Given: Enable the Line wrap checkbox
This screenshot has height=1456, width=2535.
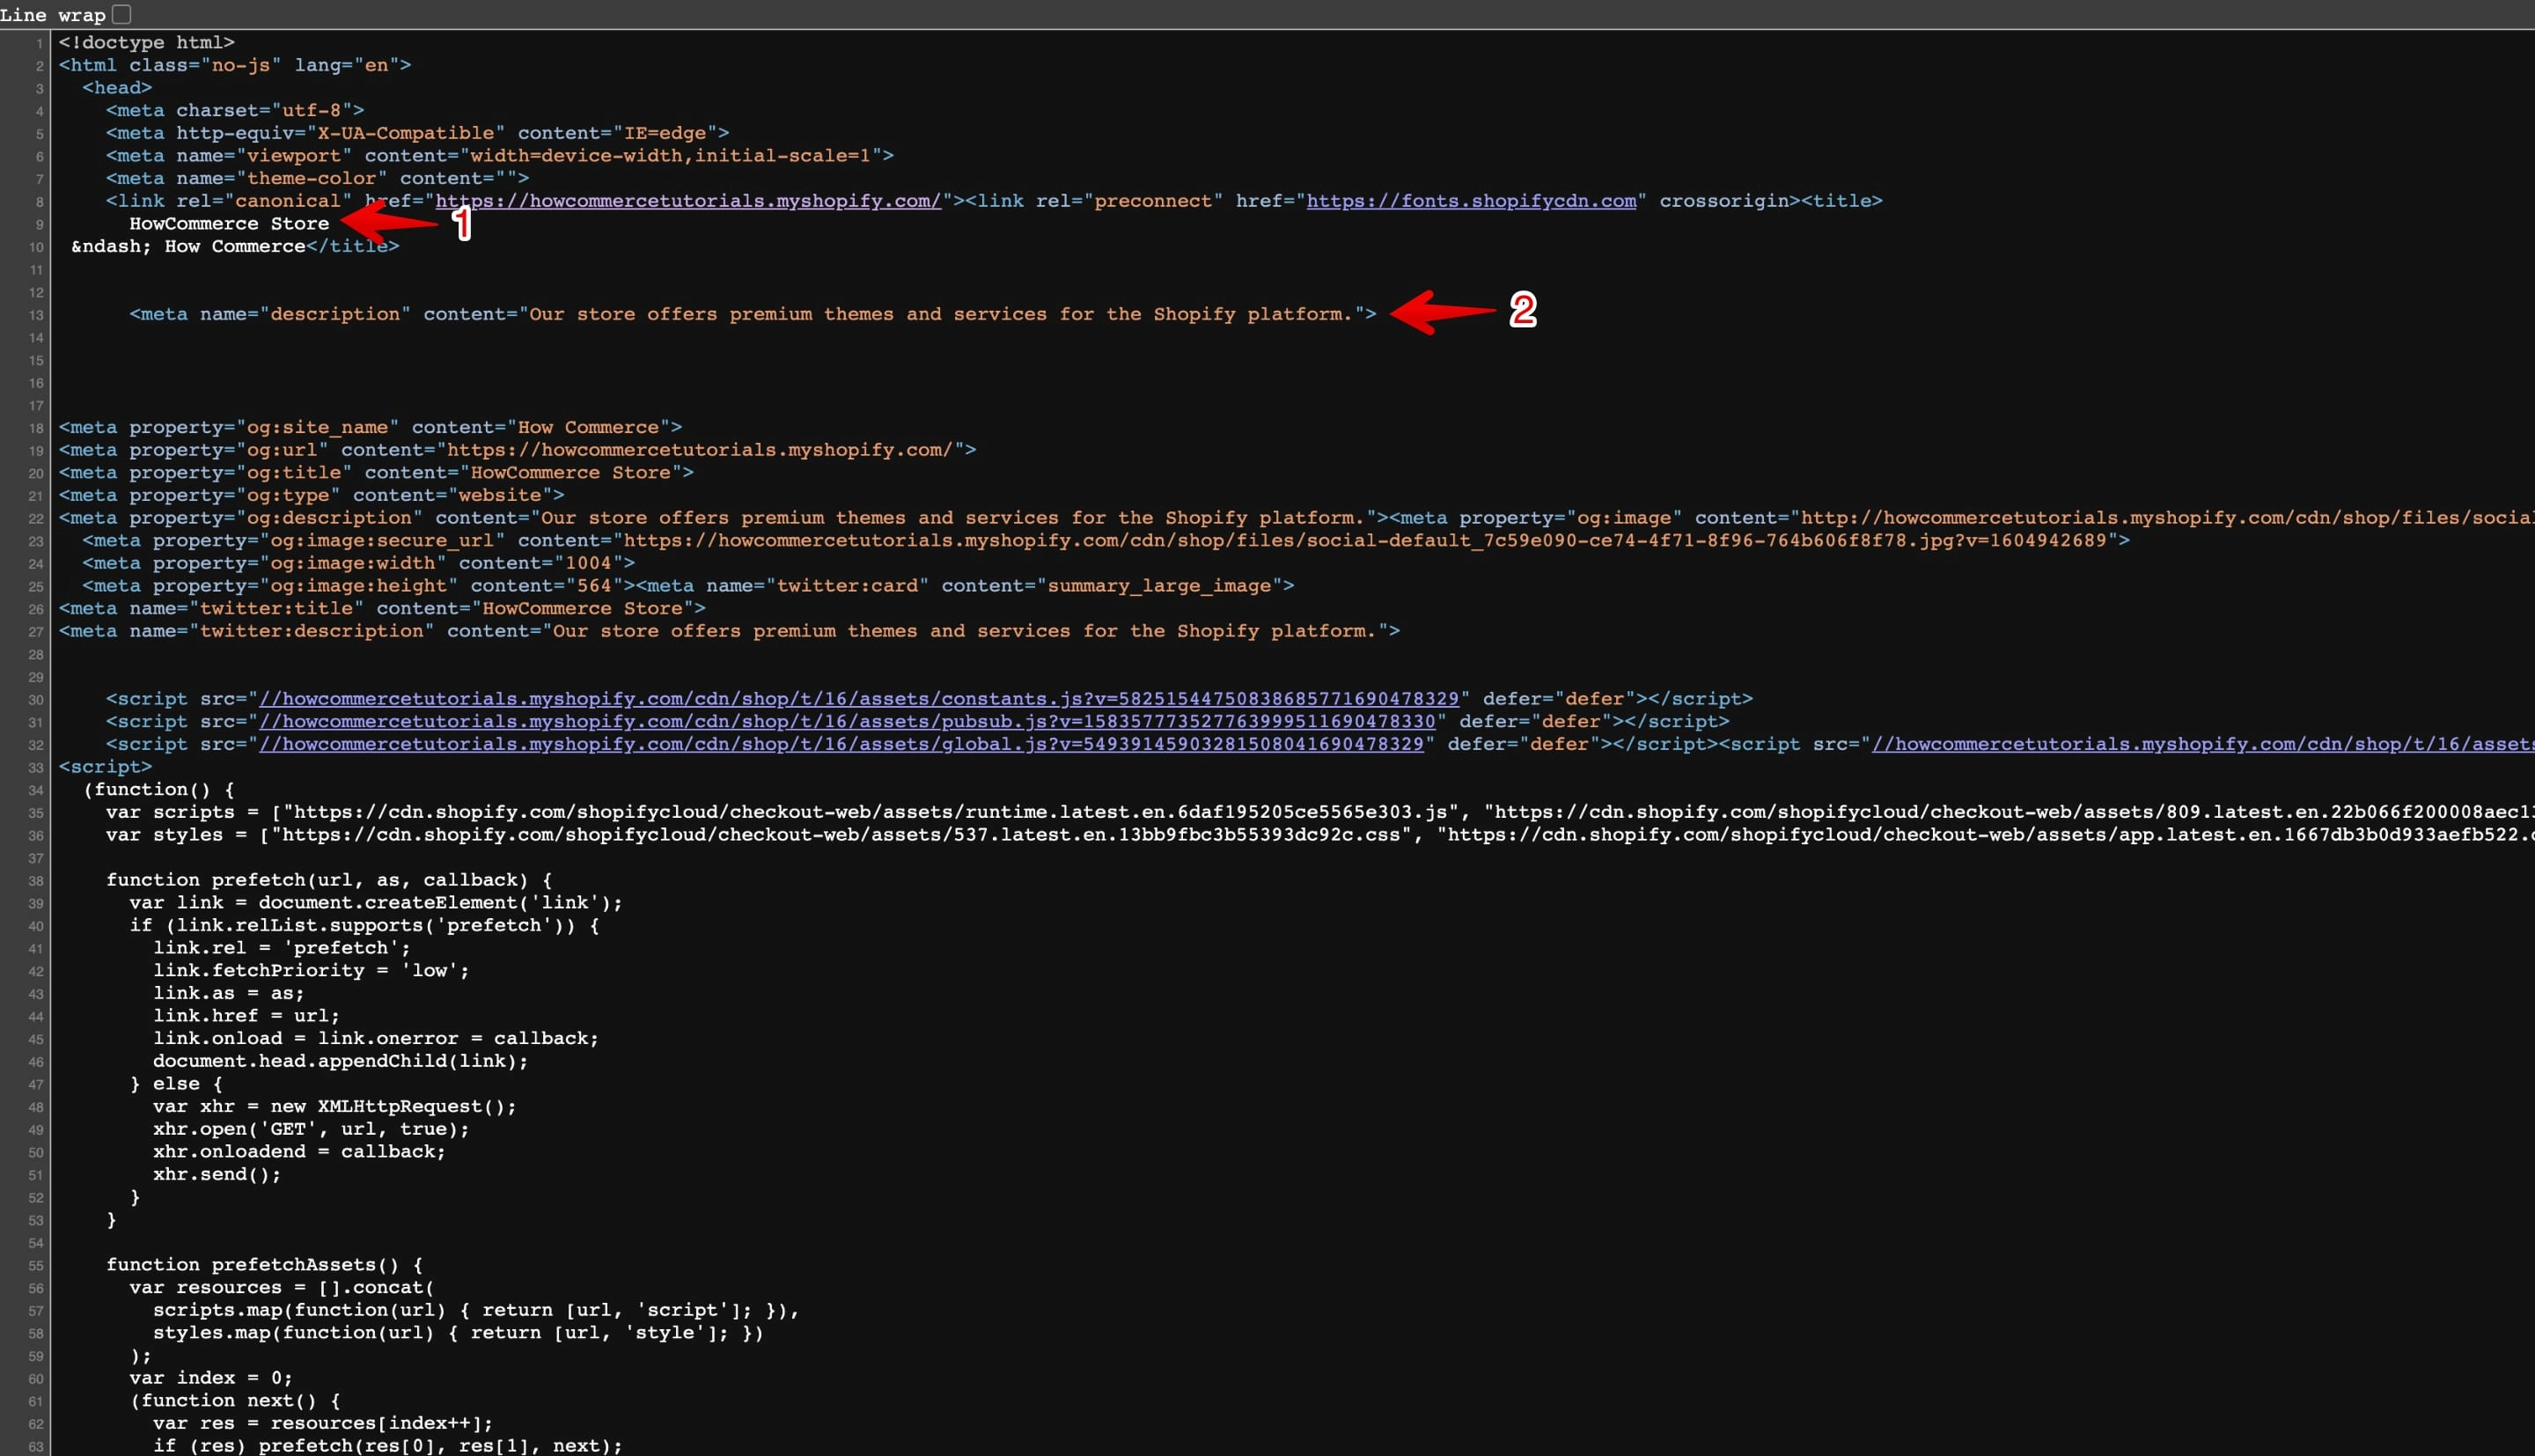Looking at the screenshot, I should [122, 14].
